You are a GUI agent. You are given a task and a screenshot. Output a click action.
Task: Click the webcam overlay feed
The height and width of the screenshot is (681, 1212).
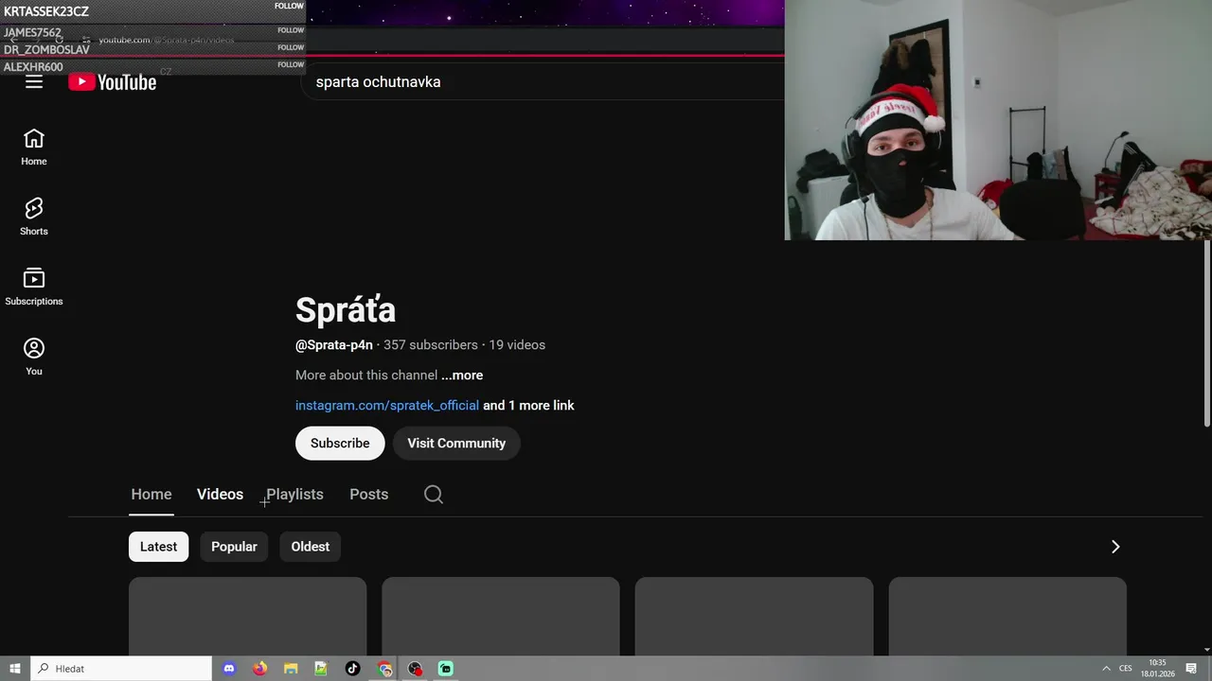coord(998,120)
